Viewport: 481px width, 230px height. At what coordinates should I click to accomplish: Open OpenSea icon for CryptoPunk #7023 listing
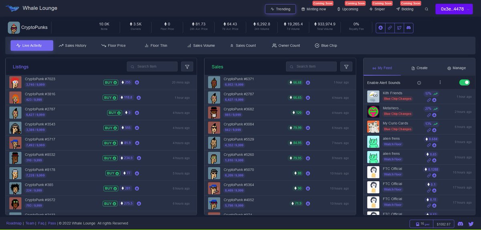[x=137, y=82]
